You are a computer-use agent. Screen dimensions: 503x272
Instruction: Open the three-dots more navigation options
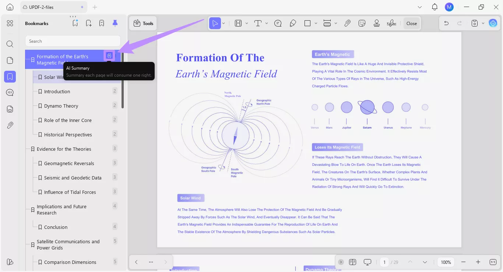click(151, 262)
